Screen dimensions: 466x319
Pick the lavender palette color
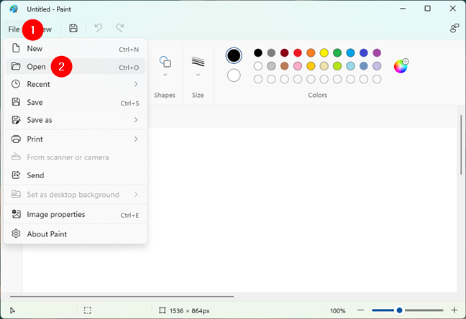[377, 66]
